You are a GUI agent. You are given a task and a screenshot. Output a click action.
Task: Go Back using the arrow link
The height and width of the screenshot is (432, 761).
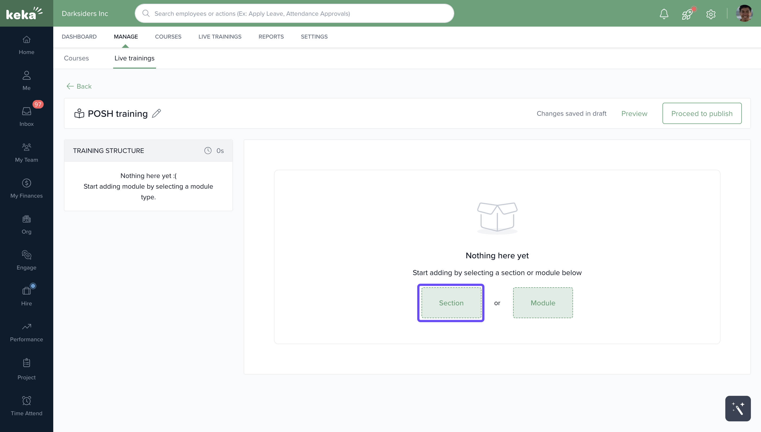point(79,86)
